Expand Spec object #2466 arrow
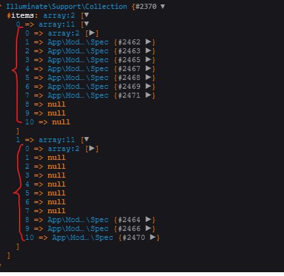 148,228
